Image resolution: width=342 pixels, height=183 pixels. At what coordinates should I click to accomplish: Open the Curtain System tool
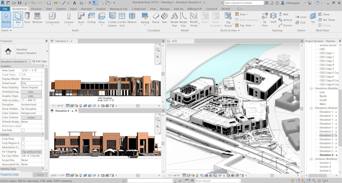click(112, 20)
